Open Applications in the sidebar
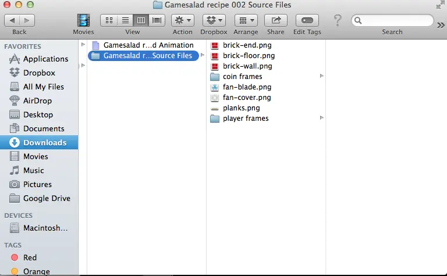 39,59
